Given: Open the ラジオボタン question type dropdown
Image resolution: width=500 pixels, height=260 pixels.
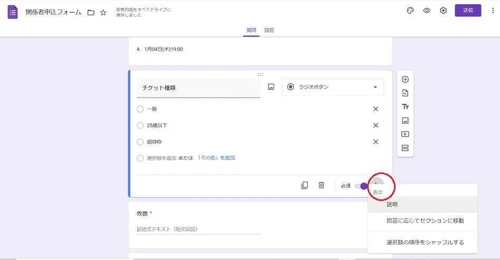Looking at the screenshot, I should [333, 87].
